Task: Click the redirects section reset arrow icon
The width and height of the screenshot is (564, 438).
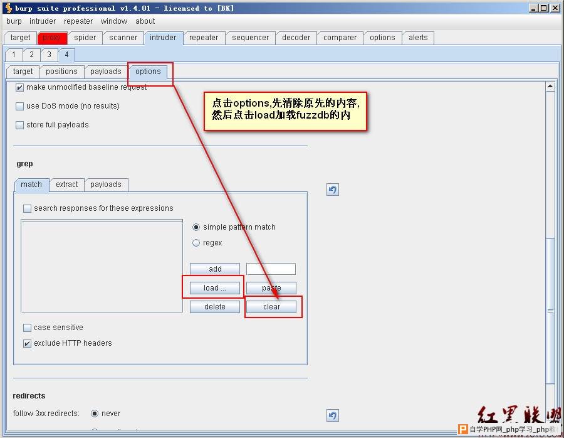Action: [332, 415]
